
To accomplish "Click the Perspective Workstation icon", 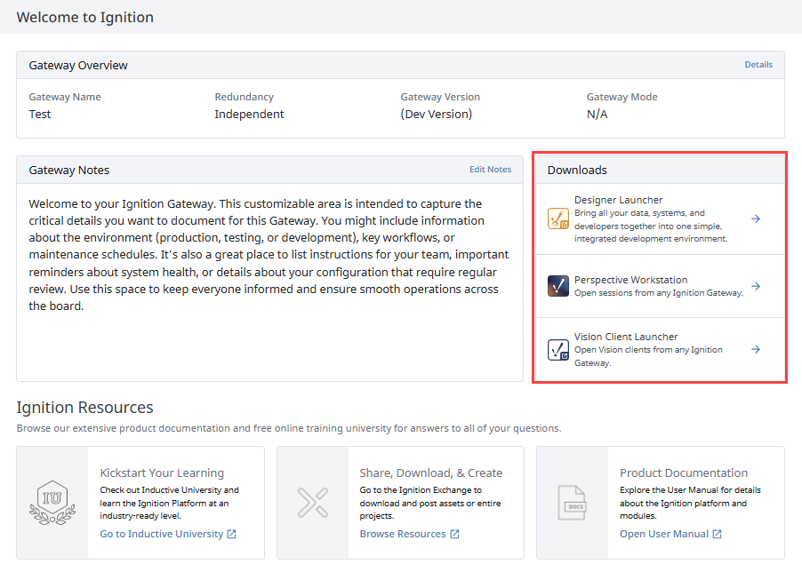I will tap(558, 286).
